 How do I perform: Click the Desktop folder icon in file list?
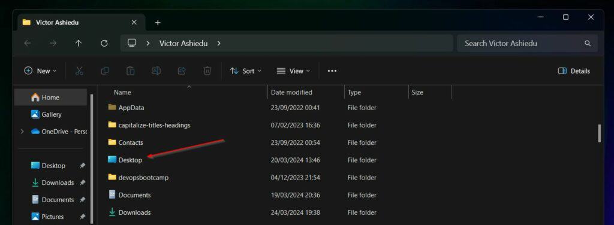point(112,159)
